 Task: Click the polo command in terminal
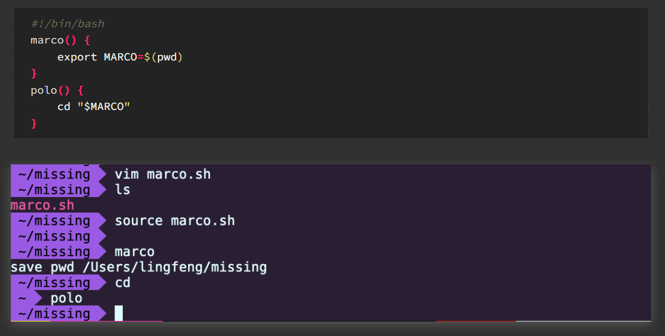tap(67, 299)
